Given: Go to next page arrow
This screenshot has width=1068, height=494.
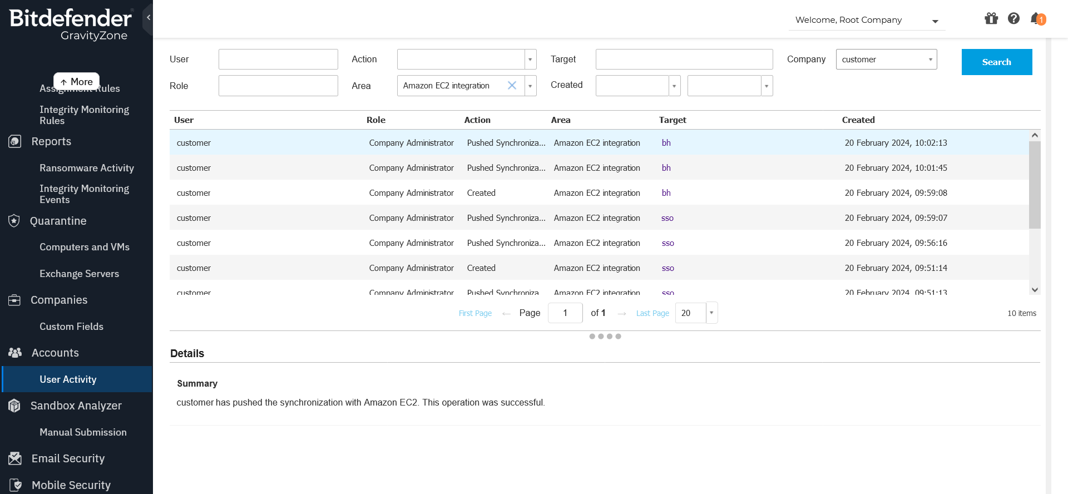Looking at the screenshot, I should click(x=622, y=314).
